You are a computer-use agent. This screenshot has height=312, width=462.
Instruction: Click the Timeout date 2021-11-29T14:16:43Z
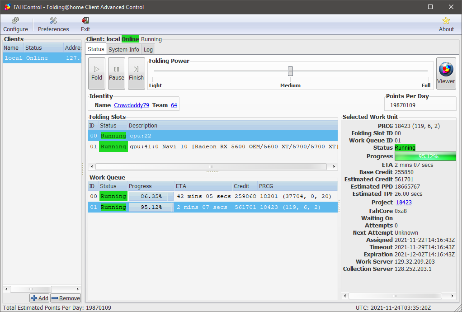(x=424, y=247)
